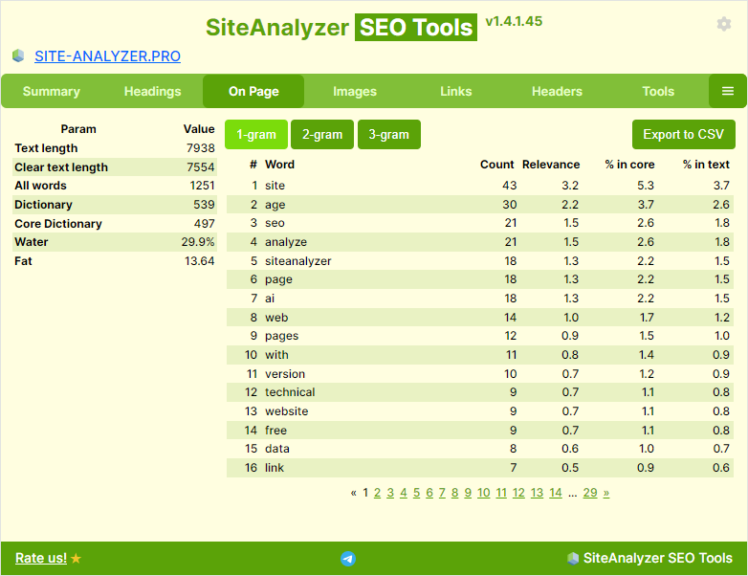This screenshot has width=748, height=576.
Task: Go to pagination page 11
Action: point(501,493)
